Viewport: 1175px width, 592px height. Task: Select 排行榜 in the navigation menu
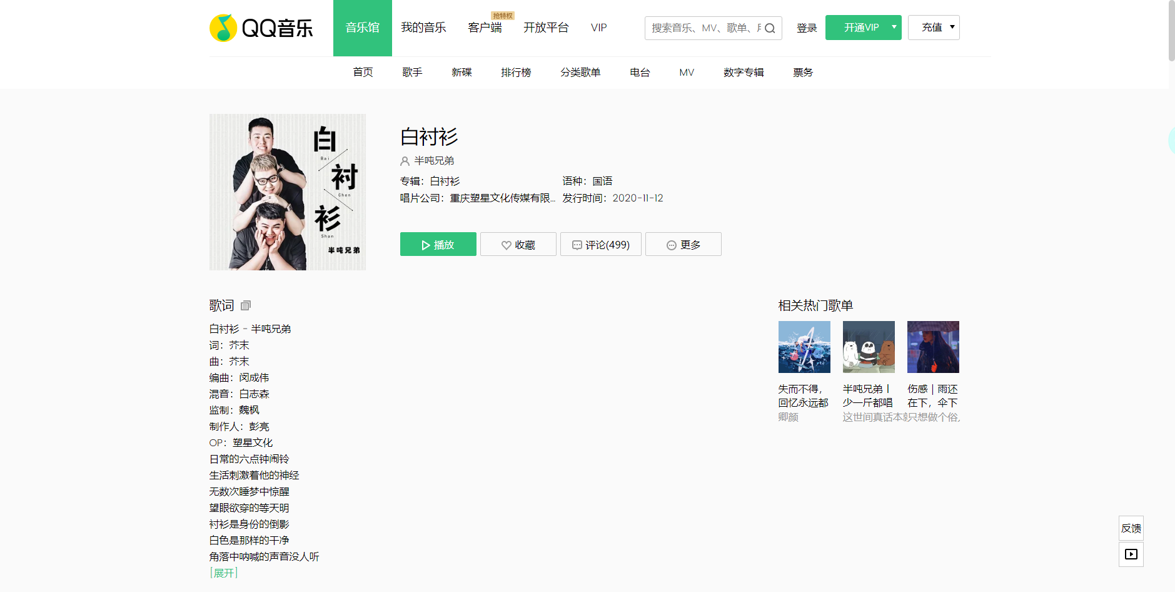click(515, 72)
